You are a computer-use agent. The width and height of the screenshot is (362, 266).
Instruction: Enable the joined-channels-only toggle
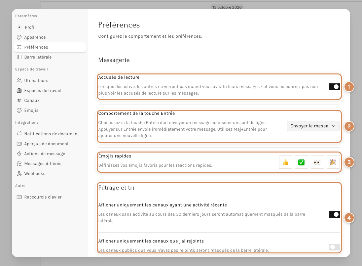[x=334, y=247]
